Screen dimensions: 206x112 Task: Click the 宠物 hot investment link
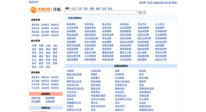tap(55, 63)
